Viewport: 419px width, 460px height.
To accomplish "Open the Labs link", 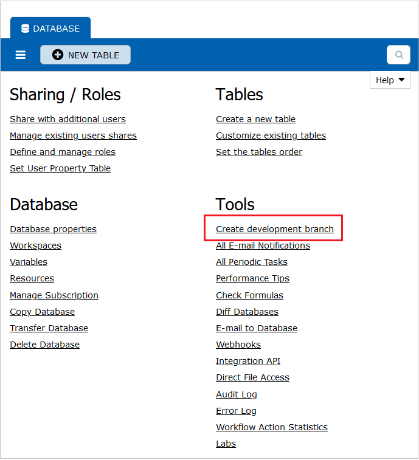I will tap(226, 444).
